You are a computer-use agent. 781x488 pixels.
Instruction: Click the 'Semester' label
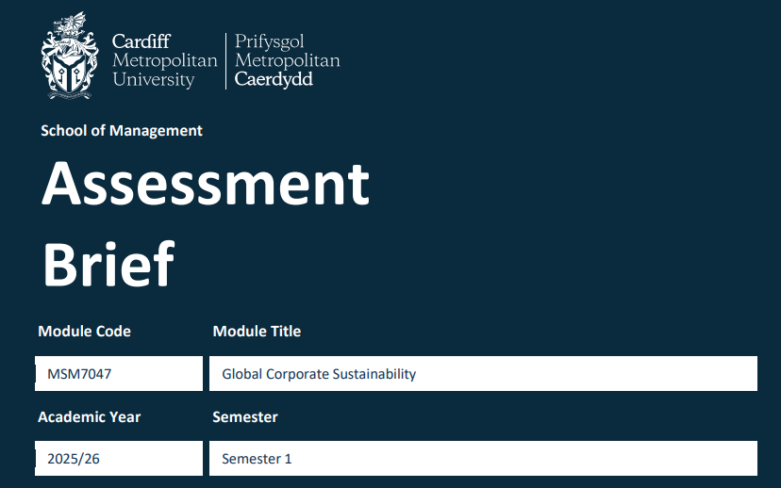click(245, 416)
